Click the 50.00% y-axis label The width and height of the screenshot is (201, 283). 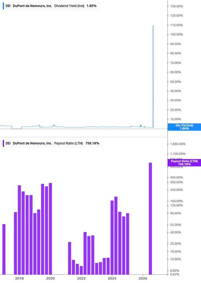point(175,82)
